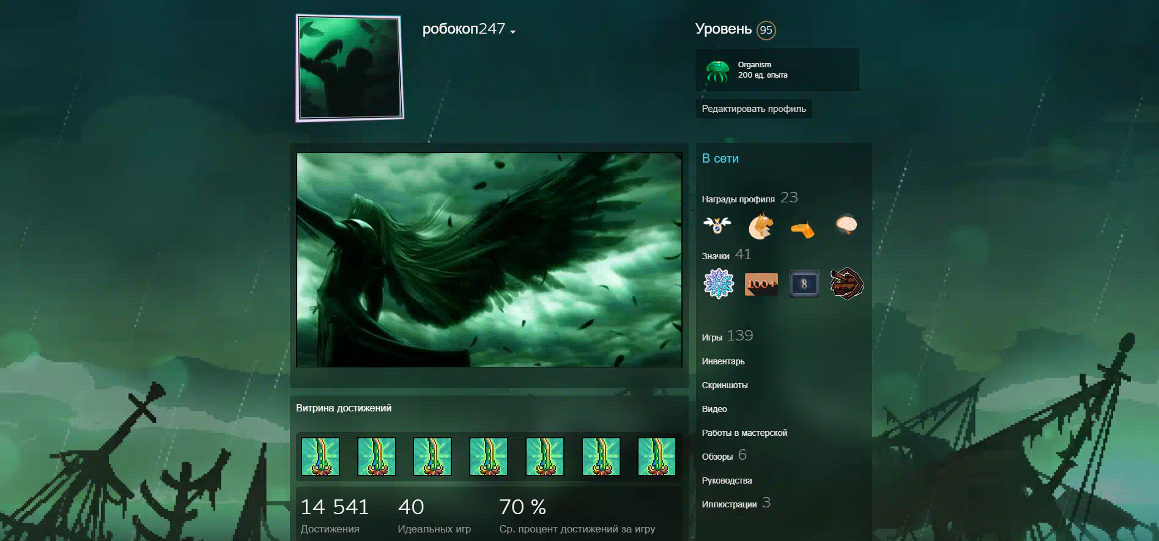The image size is (1159, 541).
Task: Open Работы в мастерской link
Action: coord(744,433)
